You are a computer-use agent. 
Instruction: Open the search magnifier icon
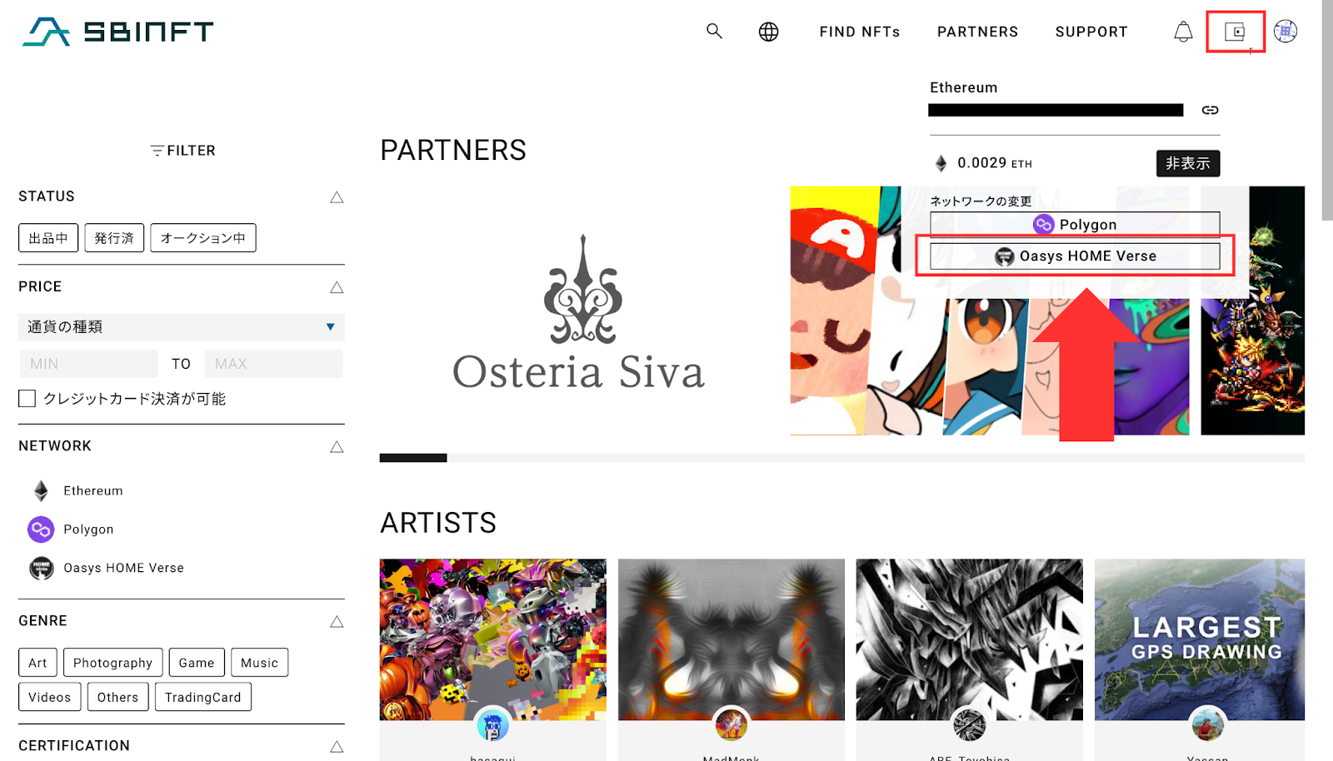[x=714, y=31]
